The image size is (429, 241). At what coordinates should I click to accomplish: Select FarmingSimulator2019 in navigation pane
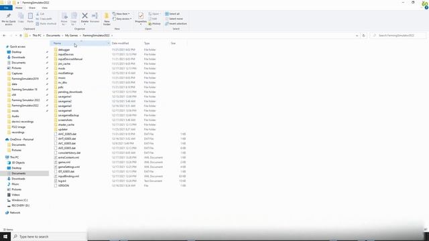pyautogui.click(x=25, y=79)
